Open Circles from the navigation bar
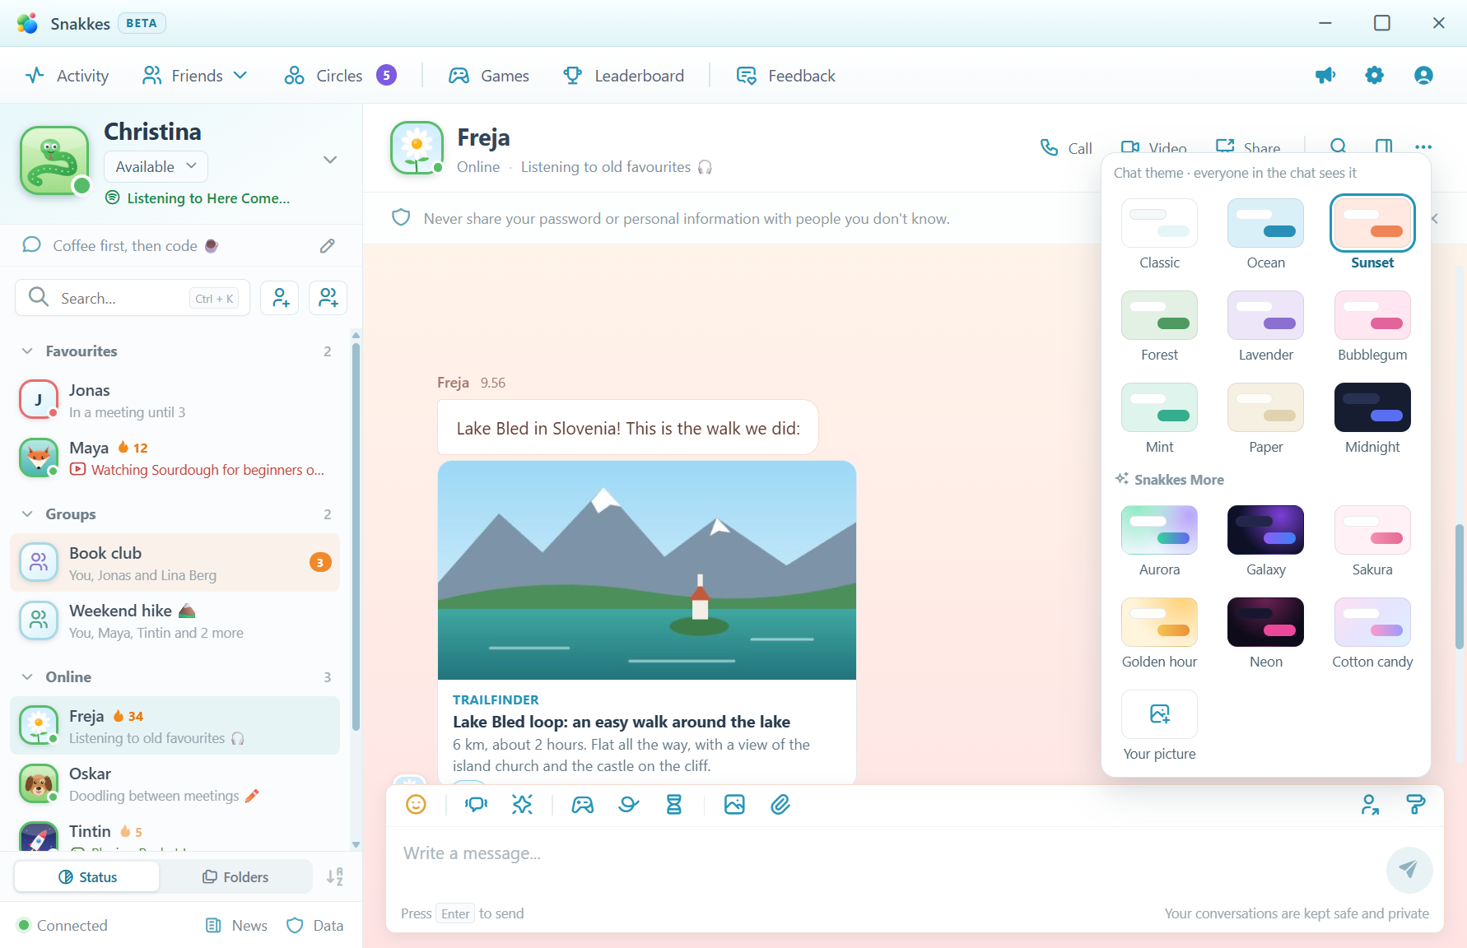This screenshot has height=948, width=1467. (339, 76)
